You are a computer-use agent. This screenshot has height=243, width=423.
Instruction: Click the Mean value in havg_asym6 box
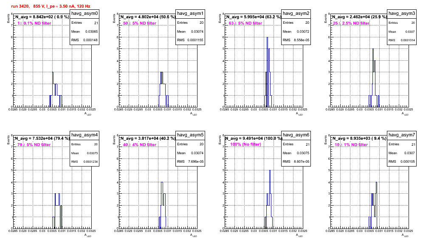click(x=303, y=153)
